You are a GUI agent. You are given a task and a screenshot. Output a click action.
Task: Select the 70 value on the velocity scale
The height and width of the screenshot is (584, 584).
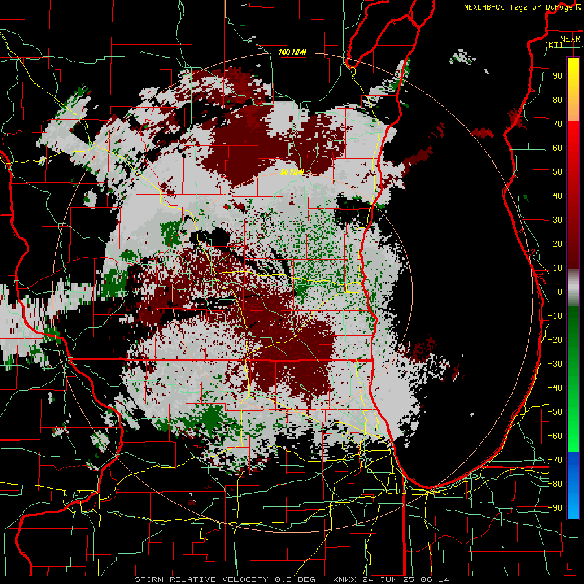[x=557, y=124]
